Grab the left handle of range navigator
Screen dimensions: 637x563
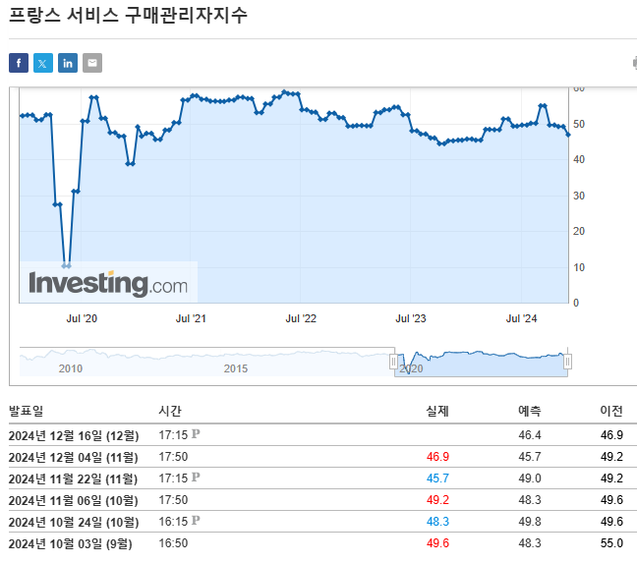pyautogui.click(x=394, y=362)
